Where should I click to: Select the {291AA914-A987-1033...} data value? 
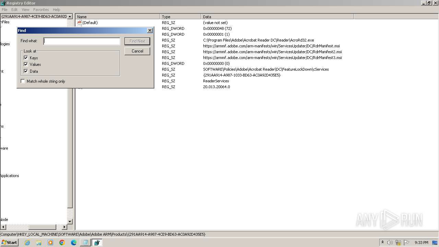tap(241, 75)
